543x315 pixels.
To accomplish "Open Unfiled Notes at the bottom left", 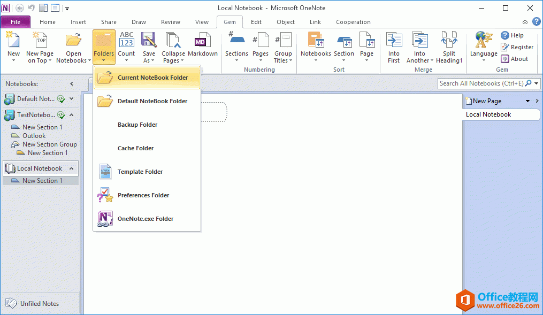I will click(x=38, y=303).
